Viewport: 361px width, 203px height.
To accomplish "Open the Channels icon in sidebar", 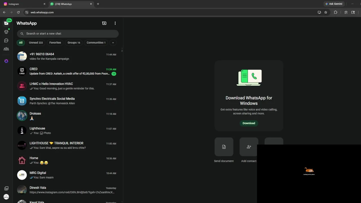I will (6, 41).
